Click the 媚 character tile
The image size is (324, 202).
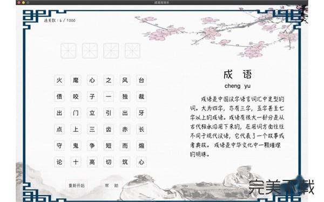[x=141, y=146]
